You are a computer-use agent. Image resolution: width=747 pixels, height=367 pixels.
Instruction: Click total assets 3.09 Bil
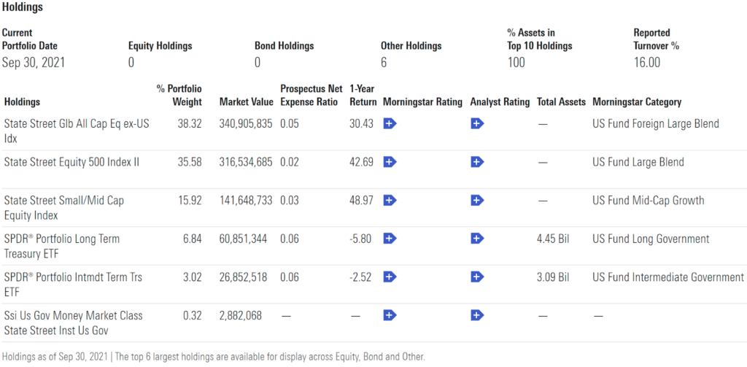pos(553,277)
